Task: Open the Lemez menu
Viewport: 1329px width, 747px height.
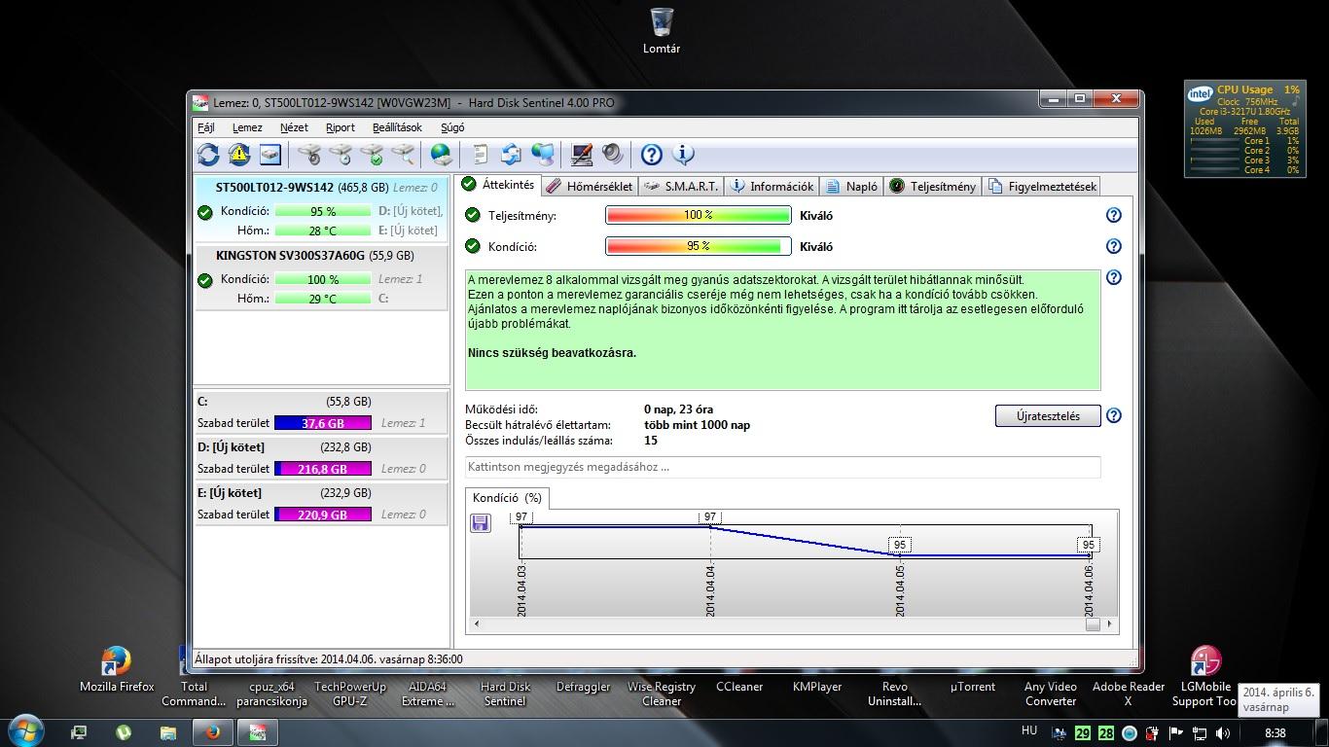Action: [x=247, y=127]
